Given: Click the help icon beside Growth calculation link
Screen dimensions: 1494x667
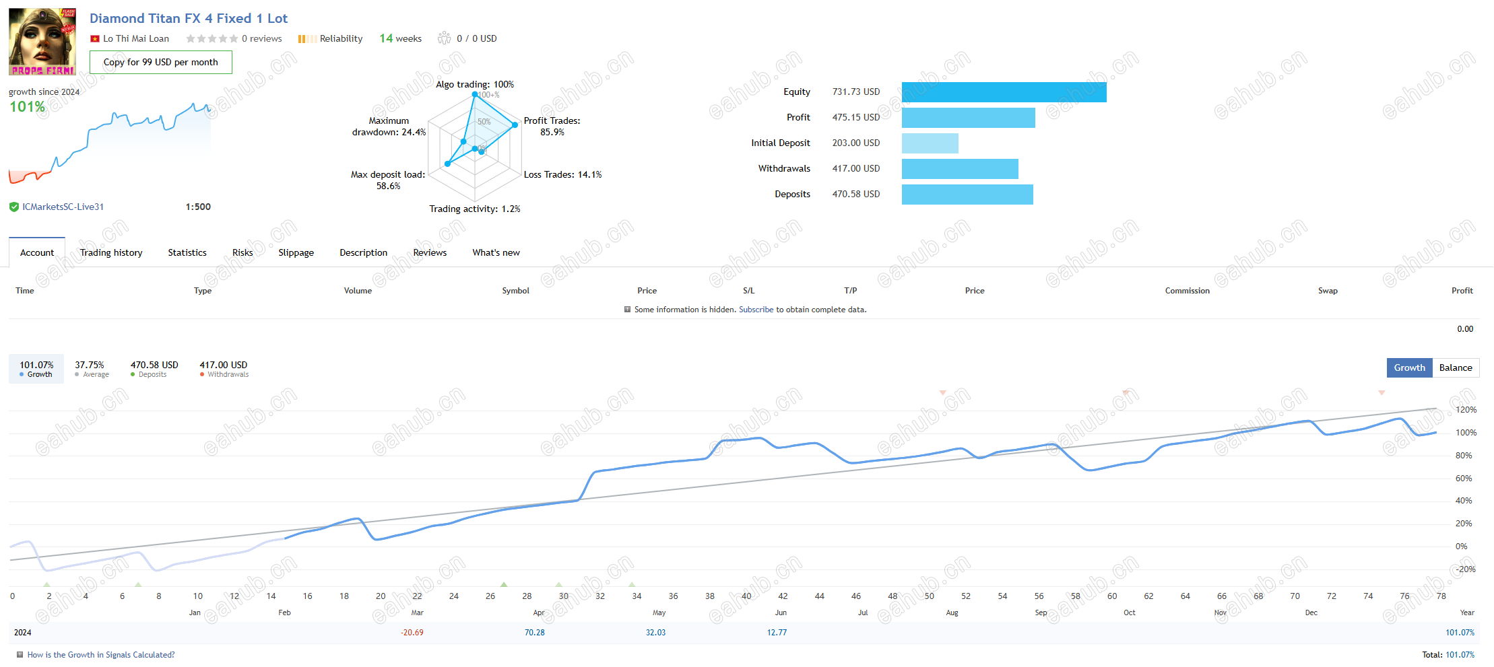Looking at the screenshot, I should 20,655.
